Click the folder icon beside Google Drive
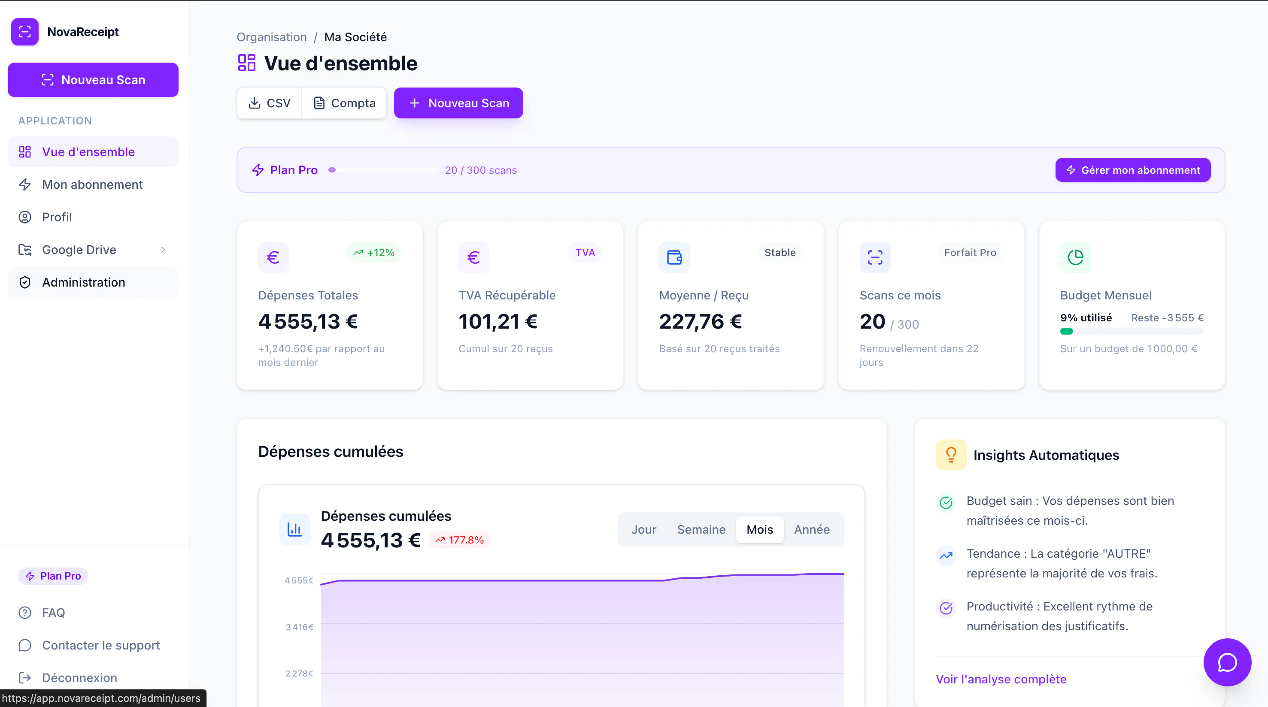Viewport: 1268px width, 707px height. point(24,250)
